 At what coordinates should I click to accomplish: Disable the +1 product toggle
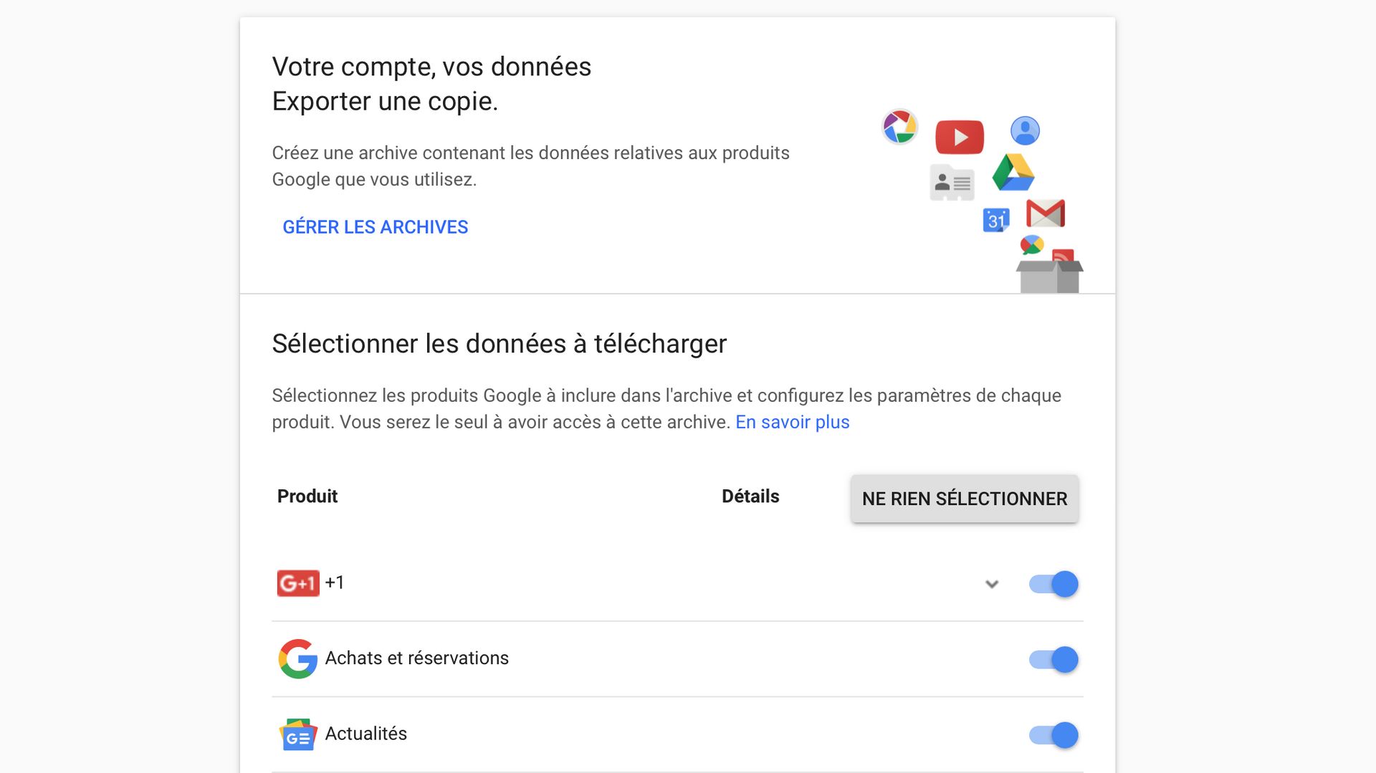(1053, 584)
